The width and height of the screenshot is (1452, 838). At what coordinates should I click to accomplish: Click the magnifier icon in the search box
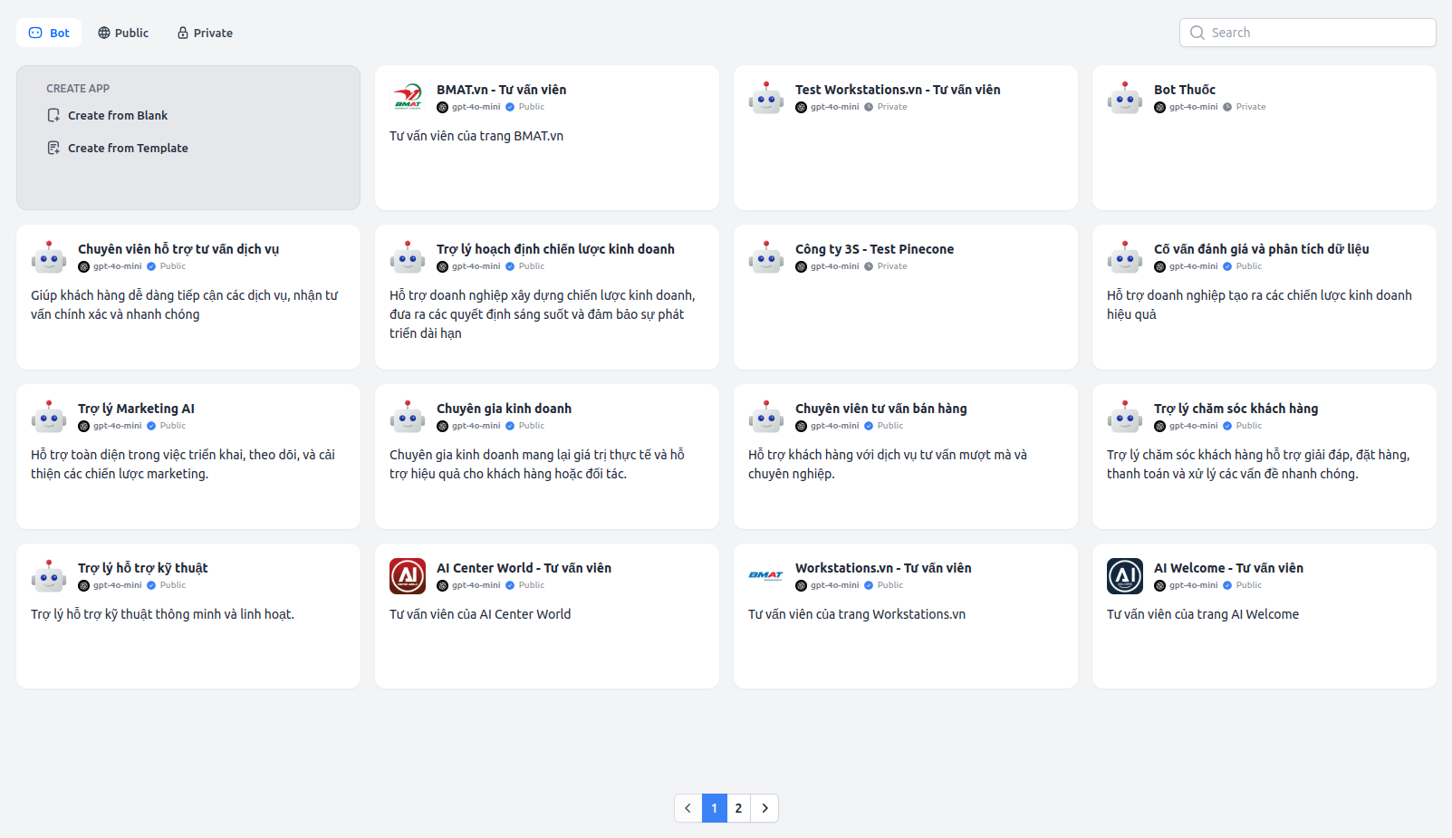point(1197,32)
